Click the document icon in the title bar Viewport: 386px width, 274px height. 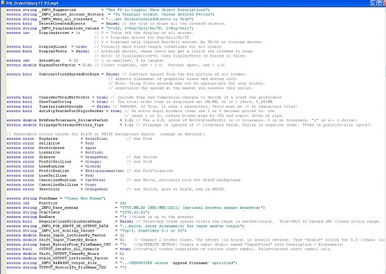tap(2, 3)
